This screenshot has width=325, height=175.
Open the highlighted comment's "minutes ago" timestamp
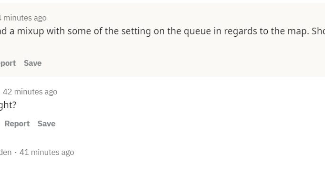(x=23, y=18)
